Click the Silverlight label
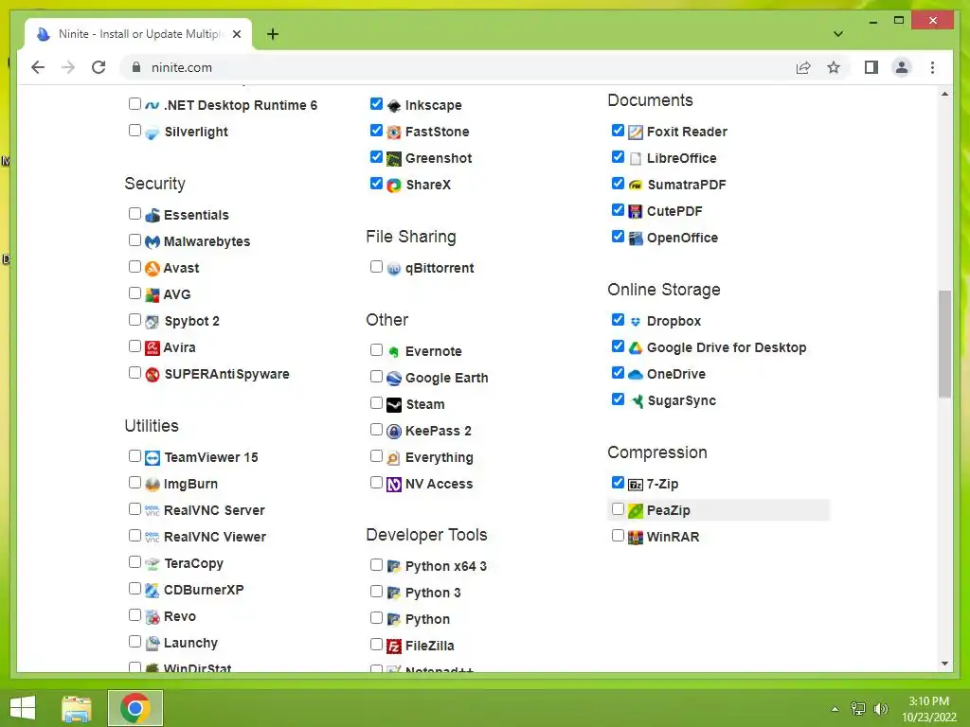This screenshot has height=727, width=970. (x=196, y=132)
